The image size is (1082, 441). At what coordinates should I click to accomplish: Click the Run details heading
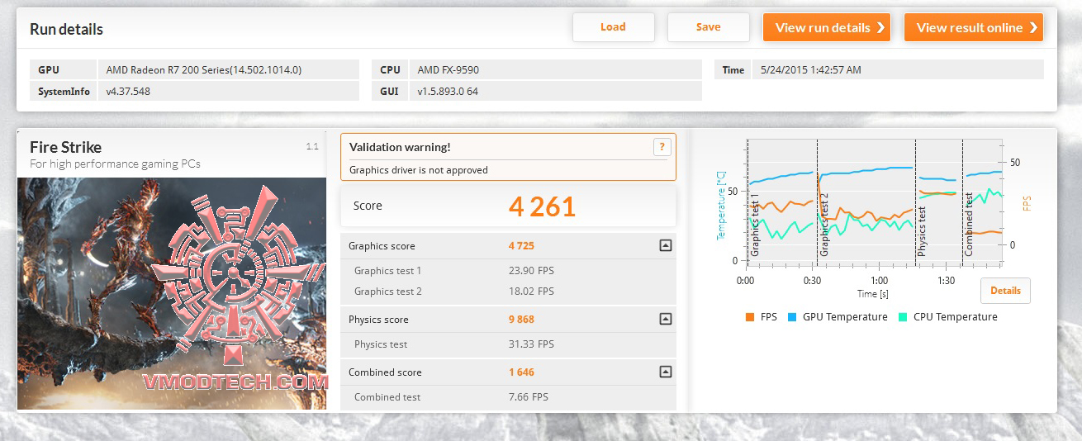pyautogui.click(x=66, y=29)
